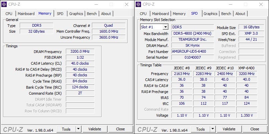This screenshot has height=134, width=269.
Task: Click JEDEC #10 tRC value 117
Action: 225,104
